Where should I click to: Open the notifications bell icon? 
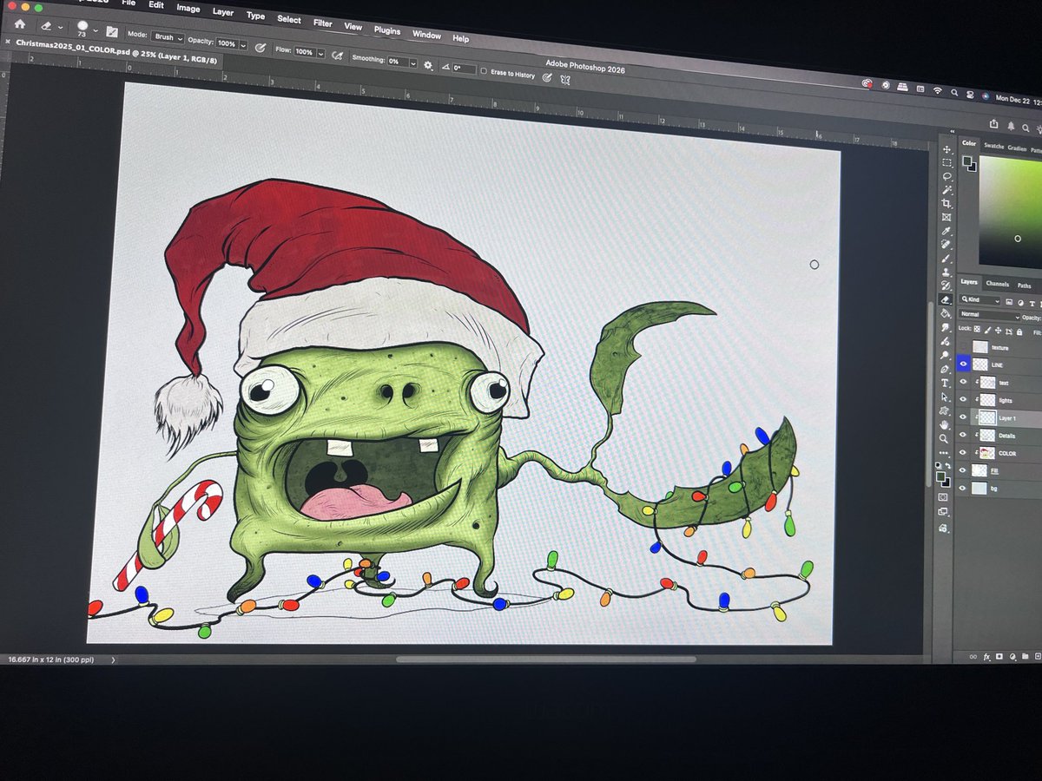click(x=1011, y=126)
